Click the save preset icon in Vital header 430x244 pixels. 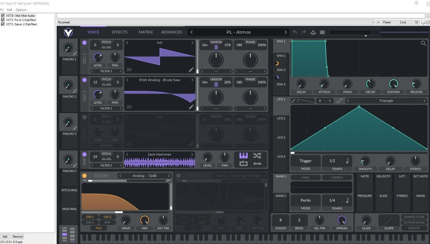313,32
